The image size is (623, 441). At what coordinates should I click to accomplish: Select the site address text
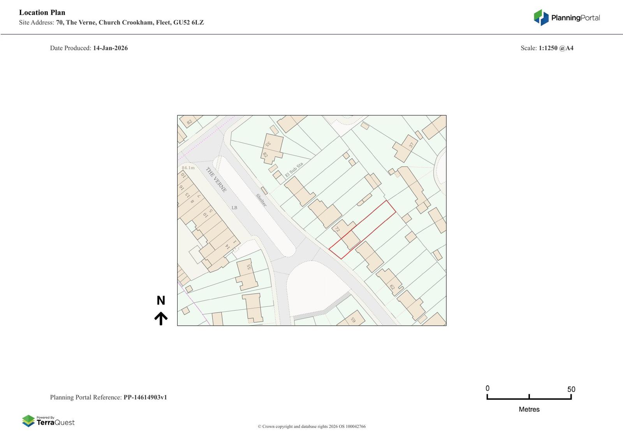(130, 23)
